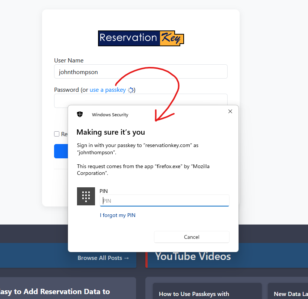Open "How to Use Passkeys with" video card
Image resolution: width=308 pixels, height=299 pixels.
[x=194, y=294]
